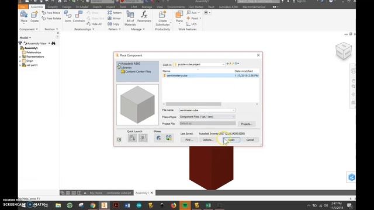Switch to the 3D Model ribbon tab
Viewport: 374px width, 210px height.
82,7
